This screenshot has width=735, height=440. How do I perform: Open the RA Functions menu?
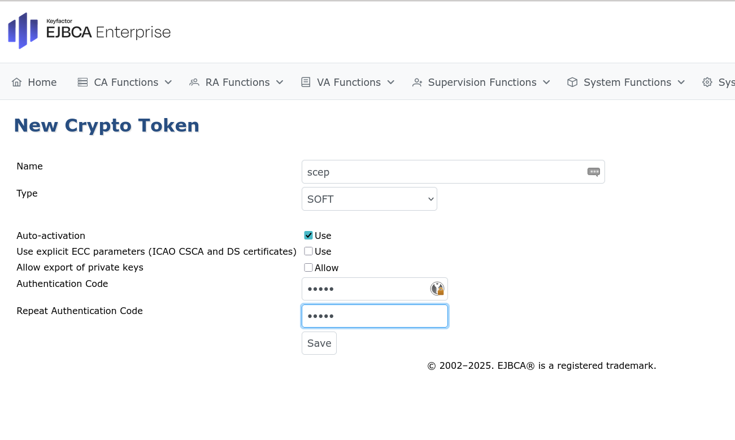(236, 82)
